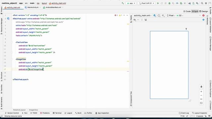Open the Settings gear icon
Screen dimensions: 212x119
[x=206, y=3]
